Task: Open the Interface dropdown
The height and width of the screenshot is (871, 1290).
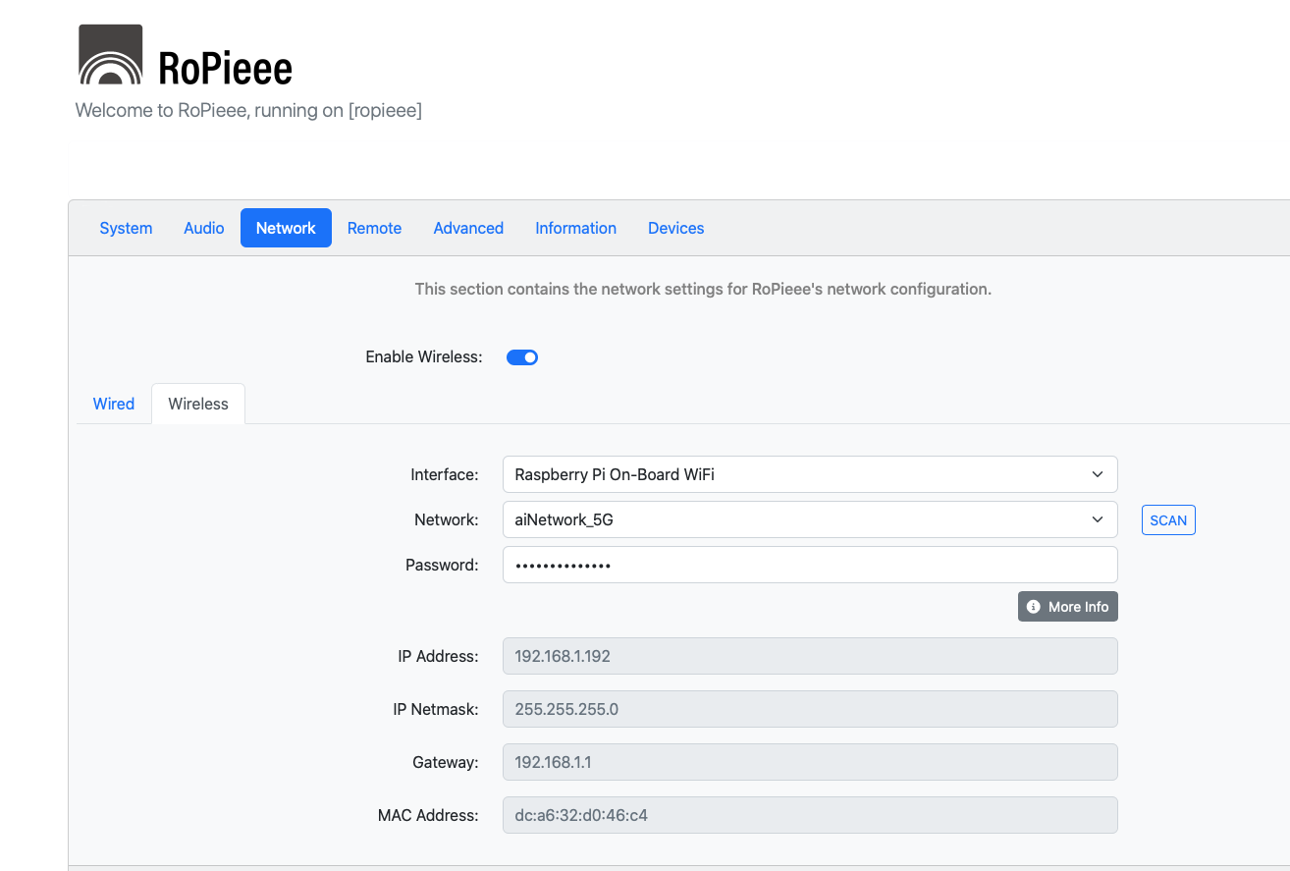Action: [x=810, y=474]
